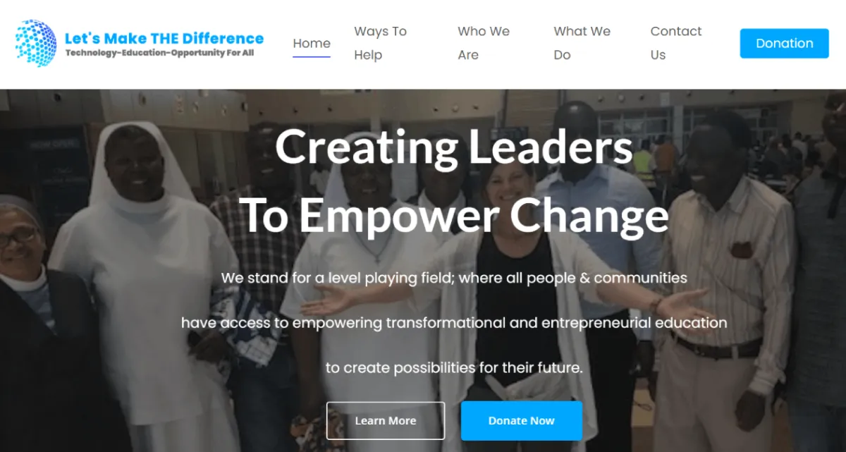Screen dimensions: 846x452
Task: Select What We Do in navigation
Action: click(x=582, y=43)
